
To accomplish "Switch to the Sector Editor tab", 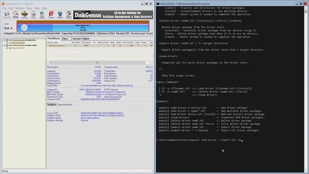I will pos(81,39).
